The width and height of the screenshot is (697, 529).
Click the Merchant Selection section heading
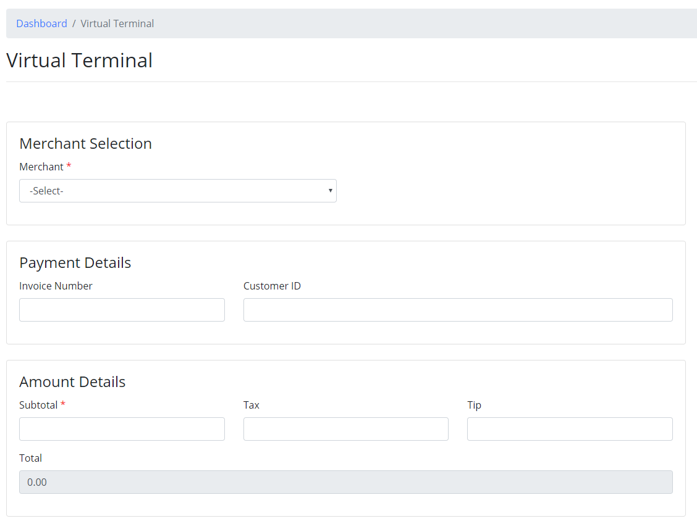[85, 143]
